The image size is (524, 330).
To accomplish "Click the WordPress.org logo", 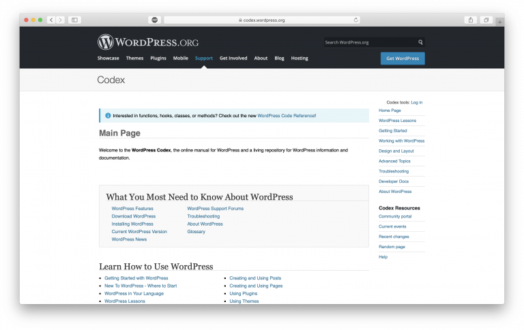I will coord(148,42).
